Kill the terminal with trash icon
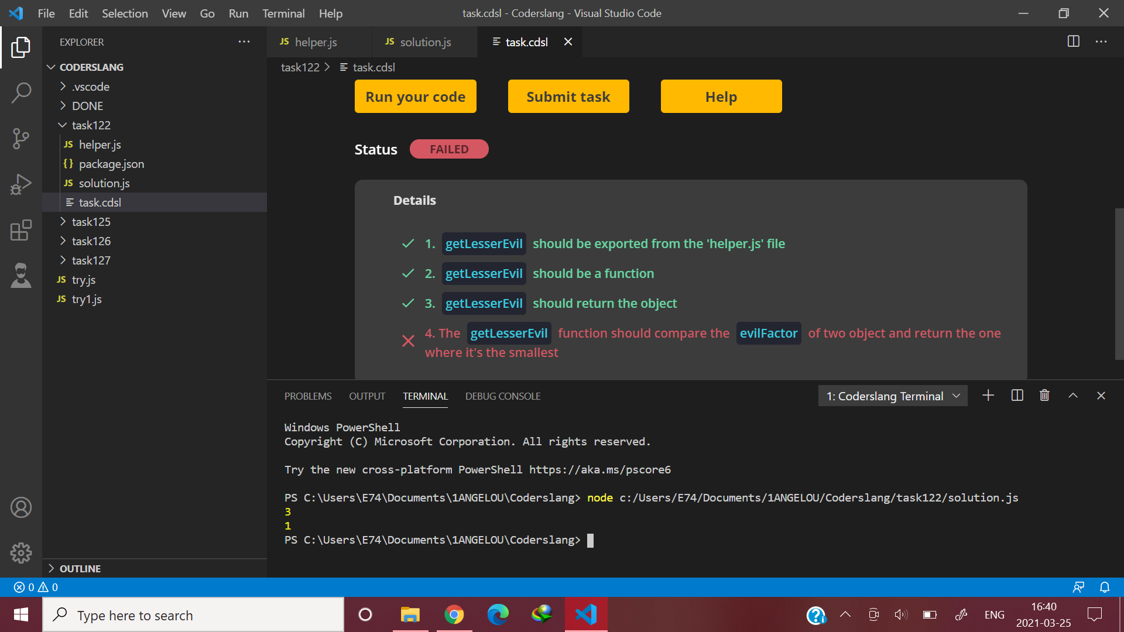The image size is (1124, 632). 1044,396
